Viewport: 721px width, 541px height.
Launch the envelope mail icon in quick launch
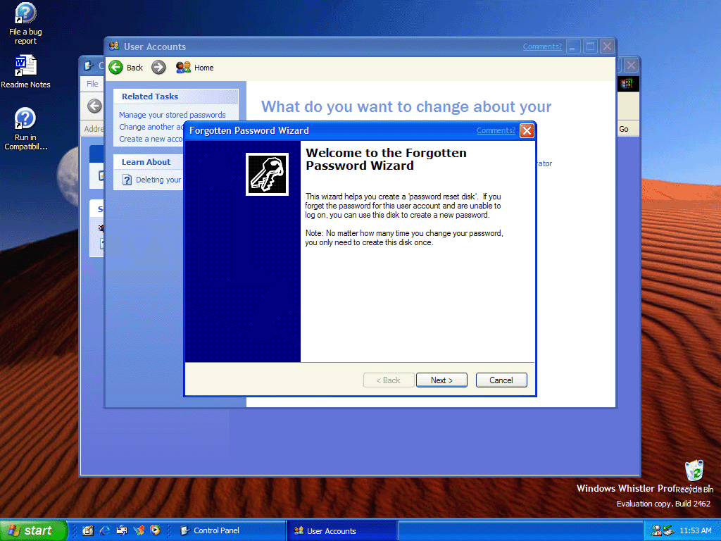[122, 530]
